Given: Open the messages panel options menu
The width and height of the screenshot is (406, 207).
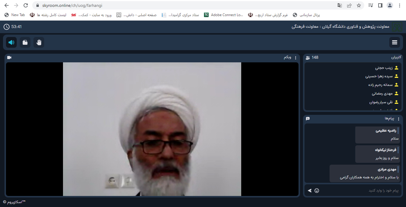Looking at the screenshot, I should tap(398, 119).
